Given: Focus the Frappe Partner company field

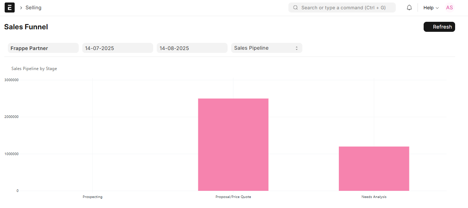Looking at the screenshot, I should click(43, 48).
